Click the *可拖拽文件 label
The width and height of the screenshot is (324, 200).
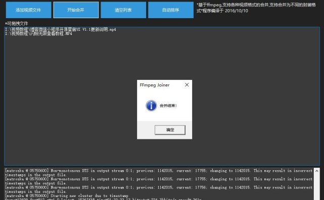pyautogui.click(x=17, y=24)
